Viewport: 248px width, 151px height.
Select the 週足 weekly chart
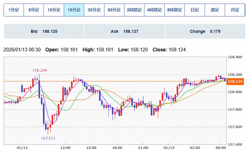(215, 10)
